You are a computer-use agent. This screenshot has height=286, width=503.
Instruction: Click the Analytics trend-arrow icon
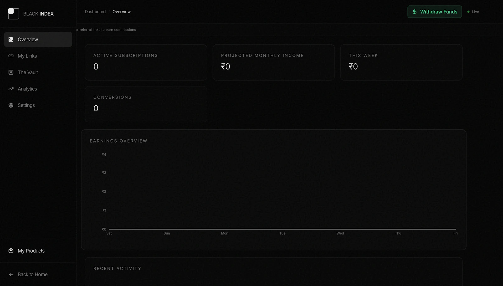pos(11,88)
